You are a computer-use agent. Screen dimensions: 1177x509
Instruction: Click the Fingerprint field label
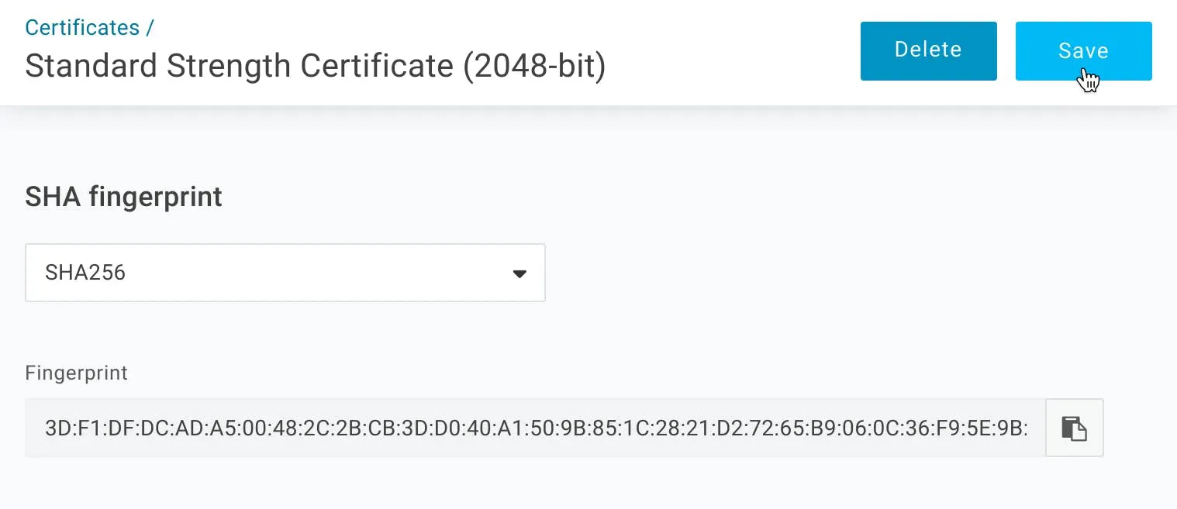click(x=77, y=373)
